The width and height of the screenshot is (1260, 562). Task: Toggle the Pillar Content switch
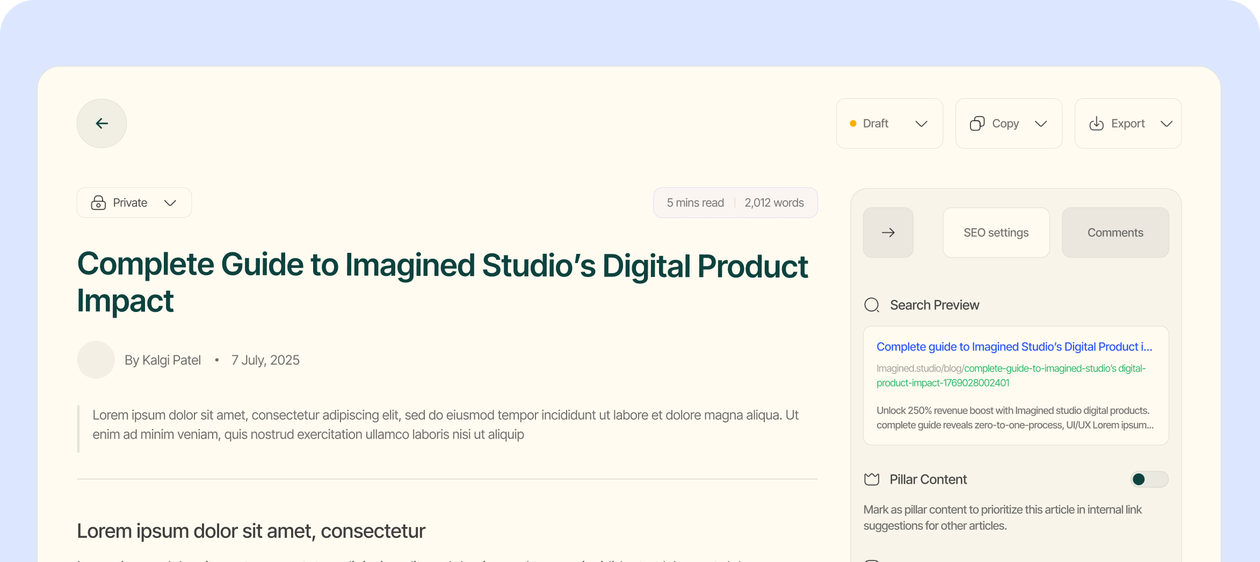pos(1149,479)
